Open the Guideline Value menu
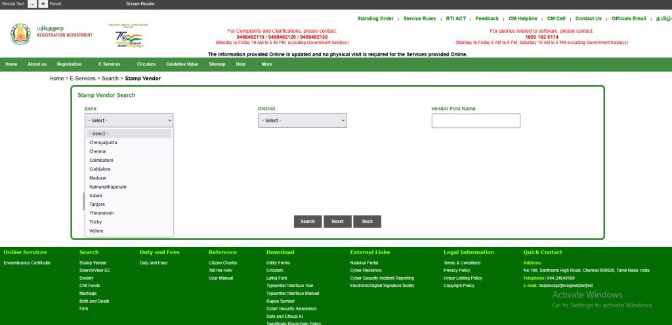672x325 pixels. click(x=182, y=64)
